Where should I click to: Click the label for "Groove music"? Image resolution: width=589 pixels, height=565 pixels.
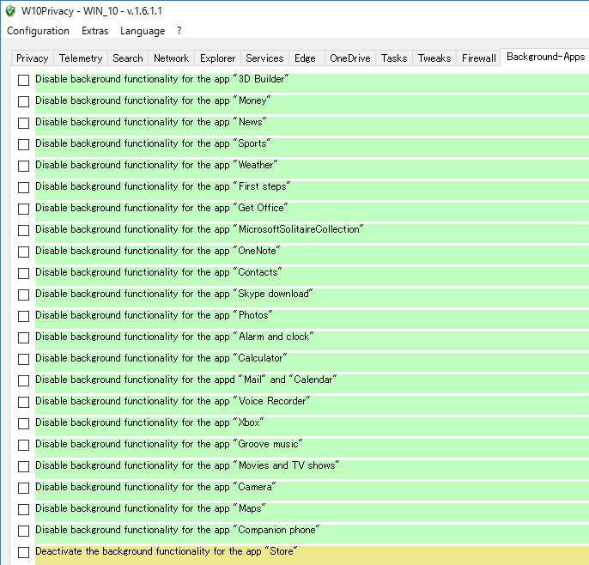tap(169, 444)
